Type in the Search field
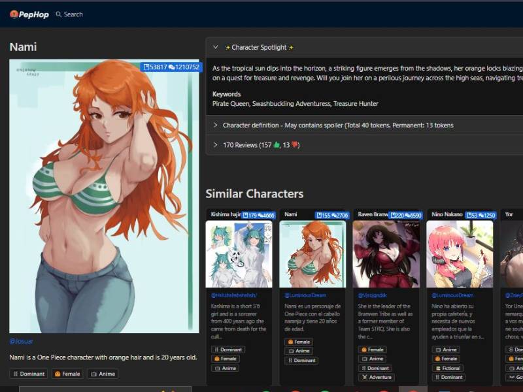523x392 pixels. click(x=74, y=14)
